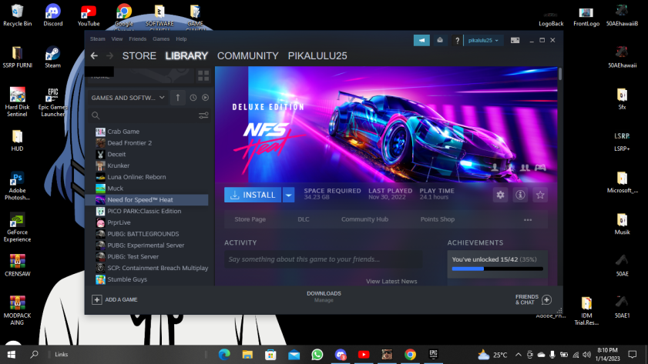Click the blue INSTALL button
This screenshot has height=364, width=648.
(253, 195)
